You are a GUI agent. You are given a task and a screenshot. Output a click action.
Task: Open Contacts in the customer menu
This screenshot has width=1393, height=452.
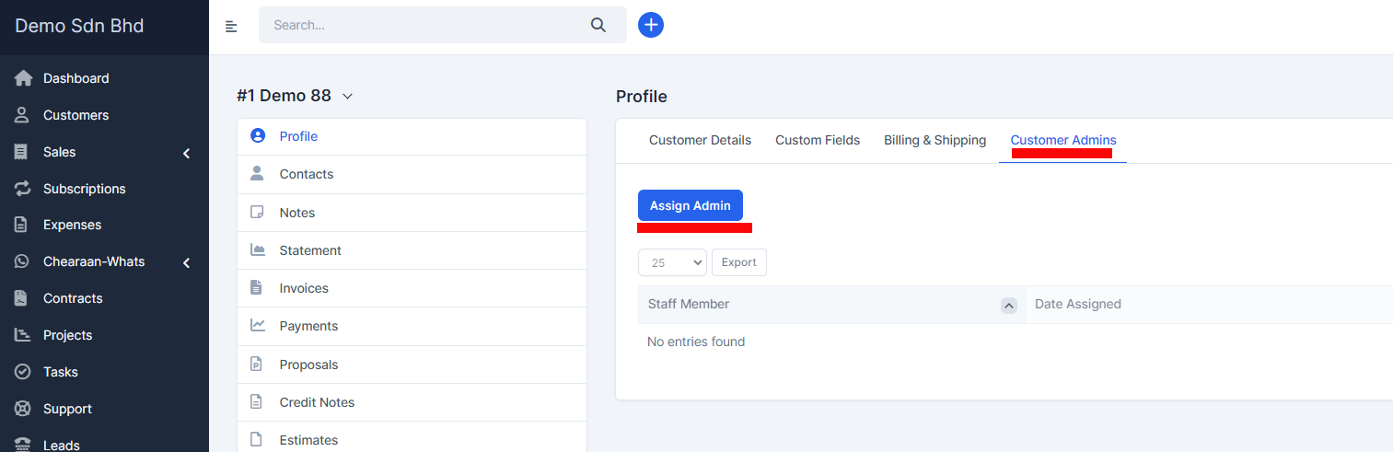click(x=306, y=174)
